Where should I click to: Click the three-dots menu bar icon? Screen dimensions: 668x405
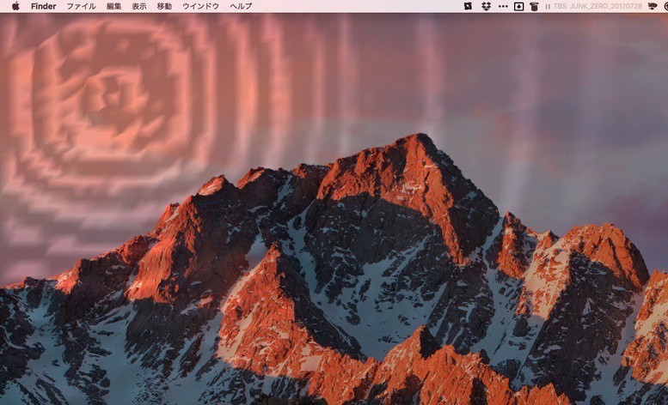pyautogui.click(x=503, y=6)
